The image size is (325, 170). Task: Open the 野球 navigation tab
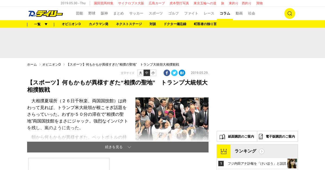92,13
